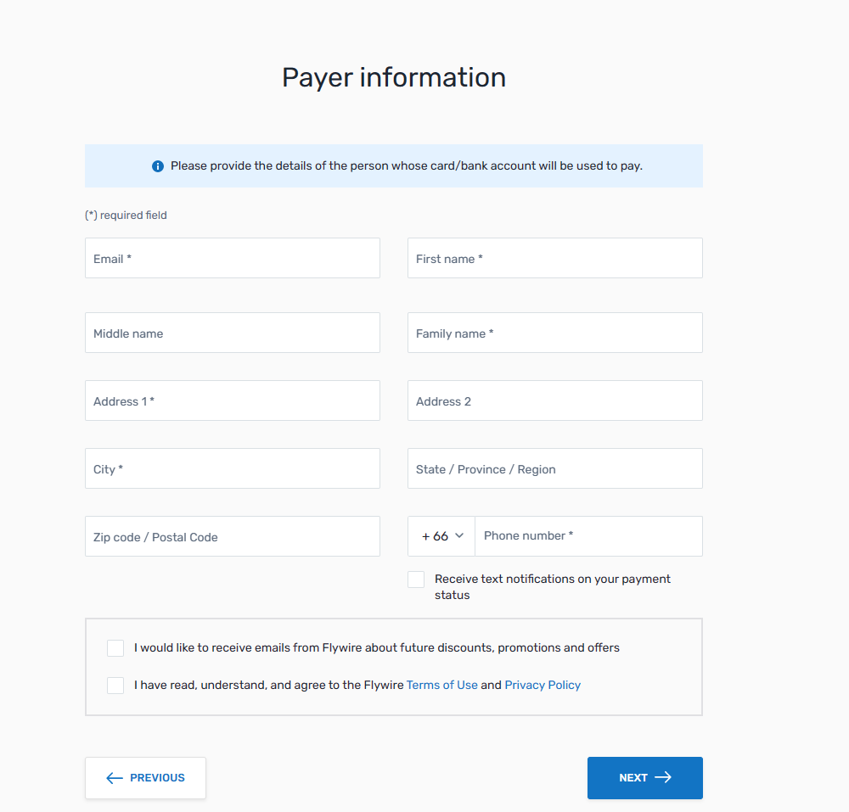
Task: Go back with the PREVIOUS button
Action: [x=145, y=778]
